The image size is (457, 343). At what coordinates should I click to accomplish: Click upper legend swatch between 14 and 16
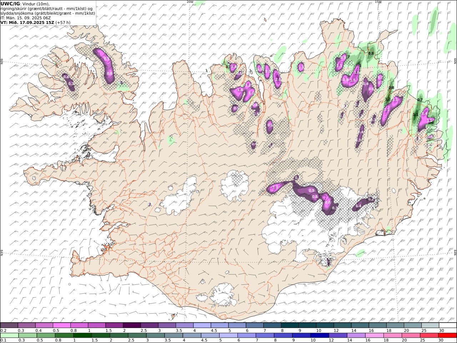point(360,325)
